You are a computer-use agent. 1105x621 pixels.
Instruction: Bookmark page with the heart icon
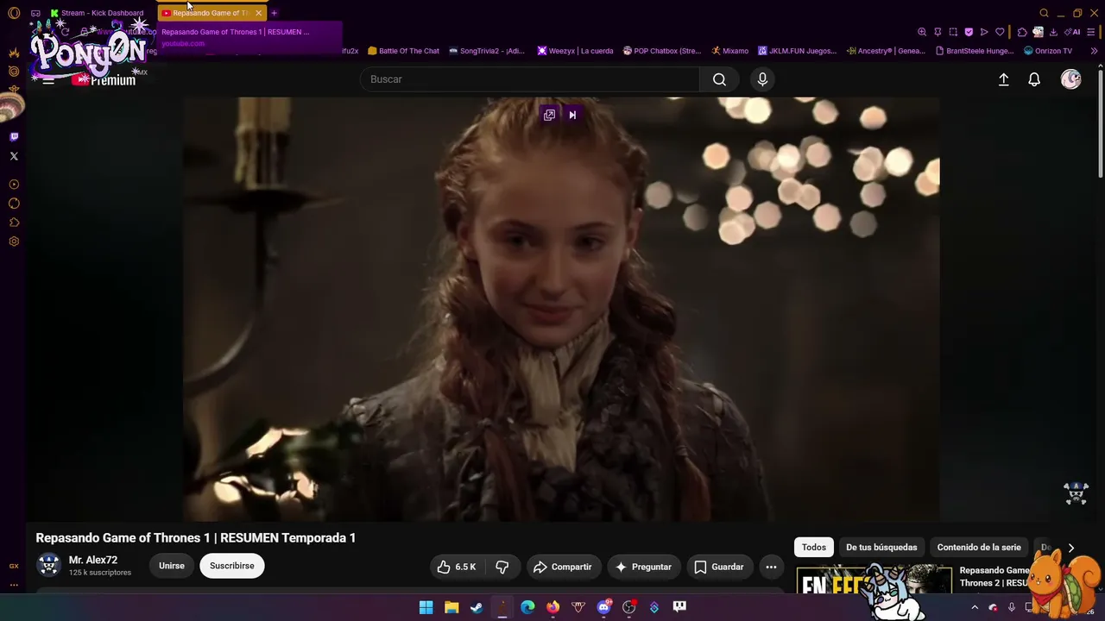(x=1000, y=32)
